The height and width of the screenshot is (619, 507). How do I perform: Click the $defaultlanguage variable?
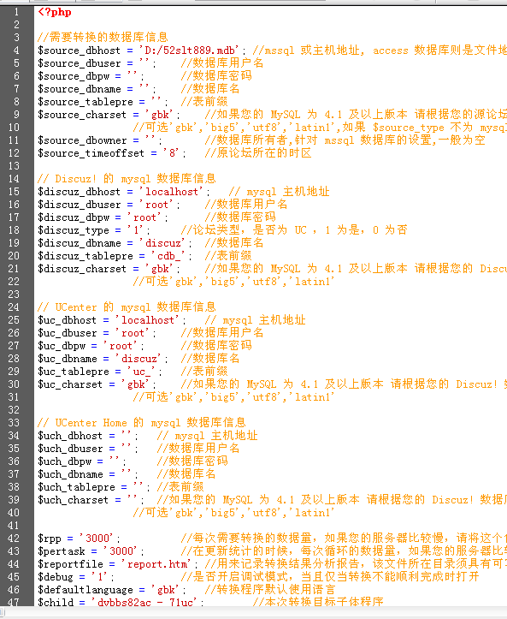(x=85, y=590)
